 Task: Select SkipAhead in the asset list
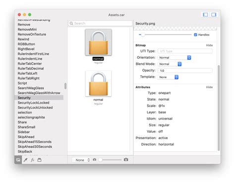[26, 137]
